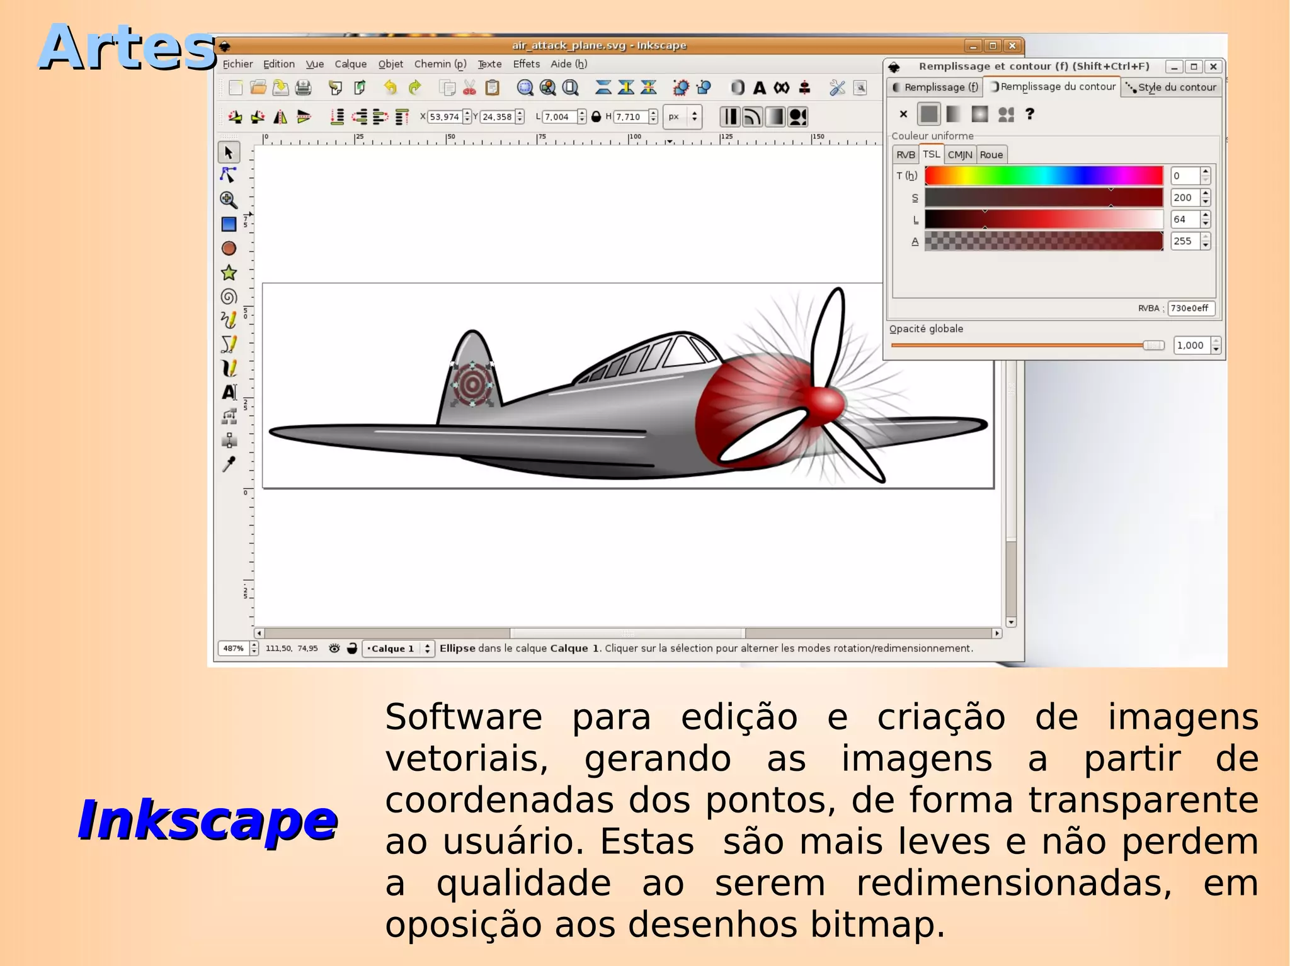The width and height of the screenshot is (1290, 966).
Task: Select the arrow Selector tool
Action: click(x=229, y=152)
